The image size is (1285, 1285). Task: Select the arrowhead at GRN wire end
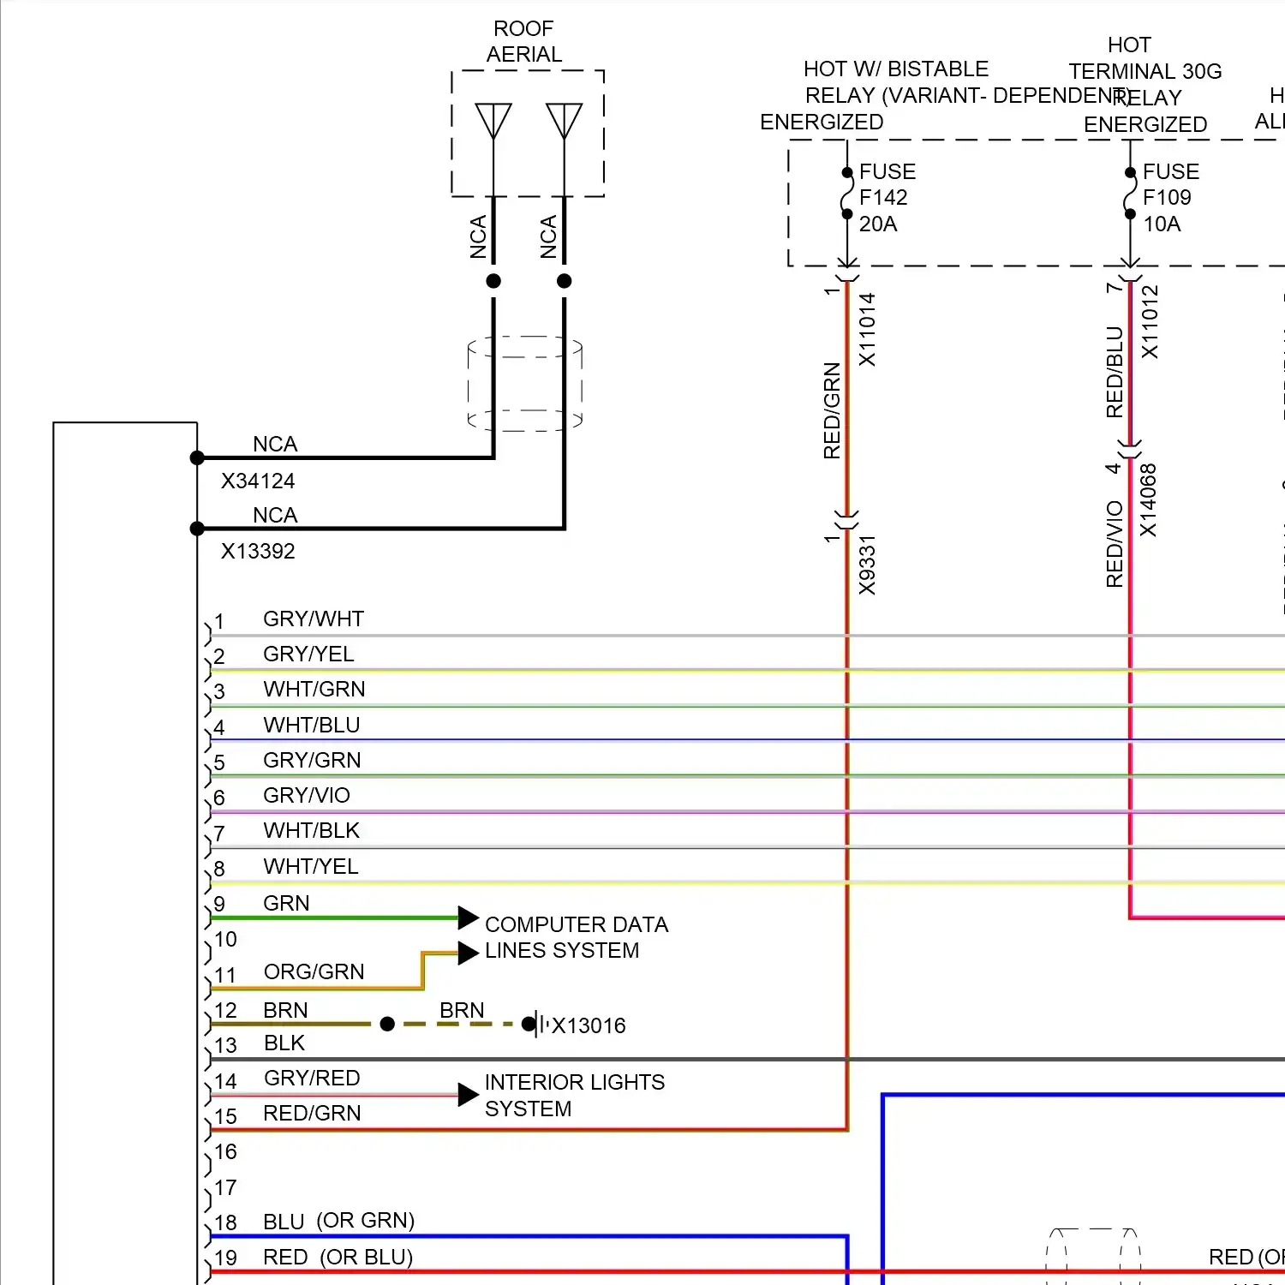point(468,918)
